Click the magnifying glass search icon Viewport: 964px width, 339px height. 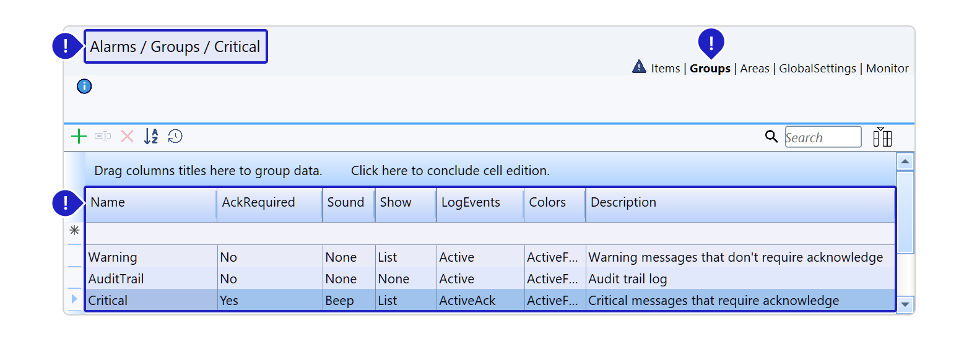[x=771, y=137]
